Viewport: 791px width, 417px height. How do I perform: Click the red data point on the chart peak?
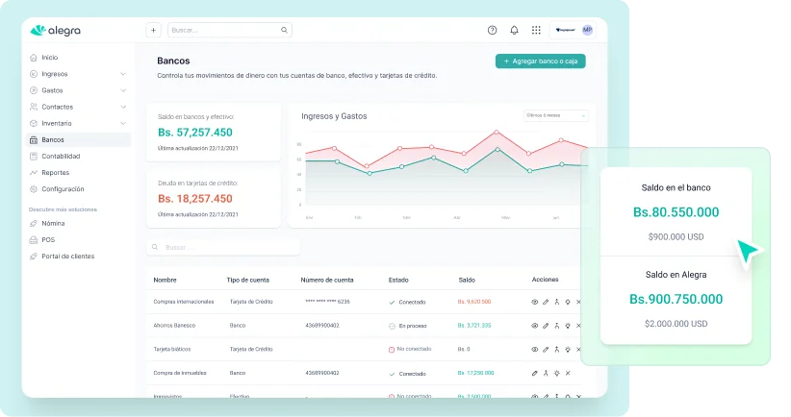point(497,132)
